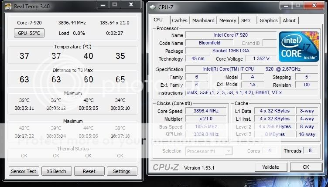328x187 pixels.
Task: Click the '185.54 x 21.0' text in Real Temp
Action: click(x=115, y=23)
